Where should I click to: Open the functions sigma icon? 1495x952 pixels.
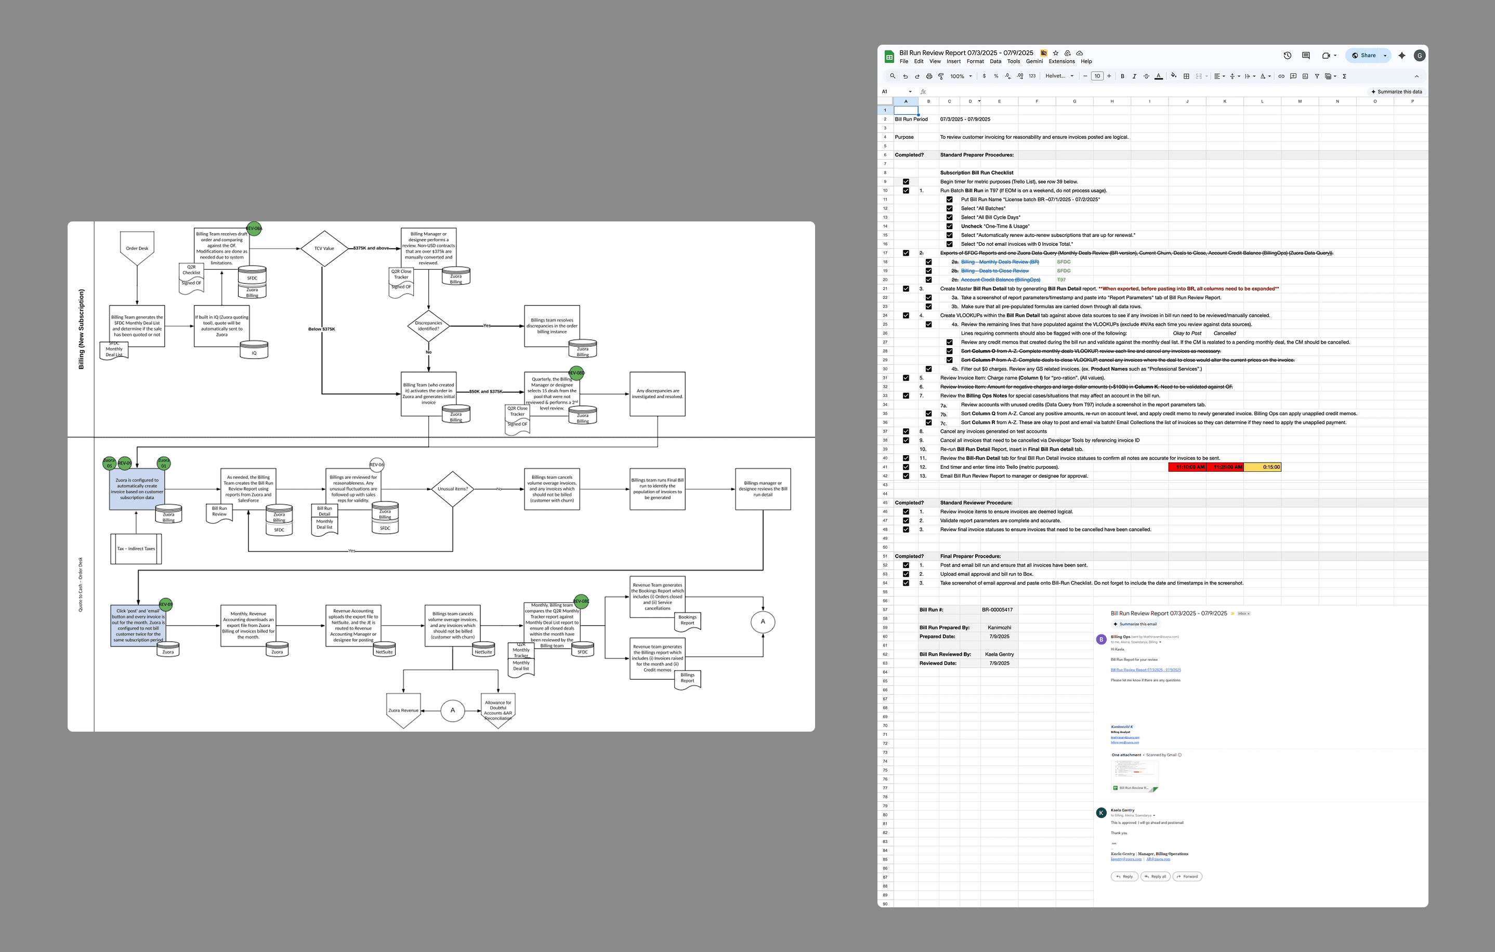pos(1344,76)
